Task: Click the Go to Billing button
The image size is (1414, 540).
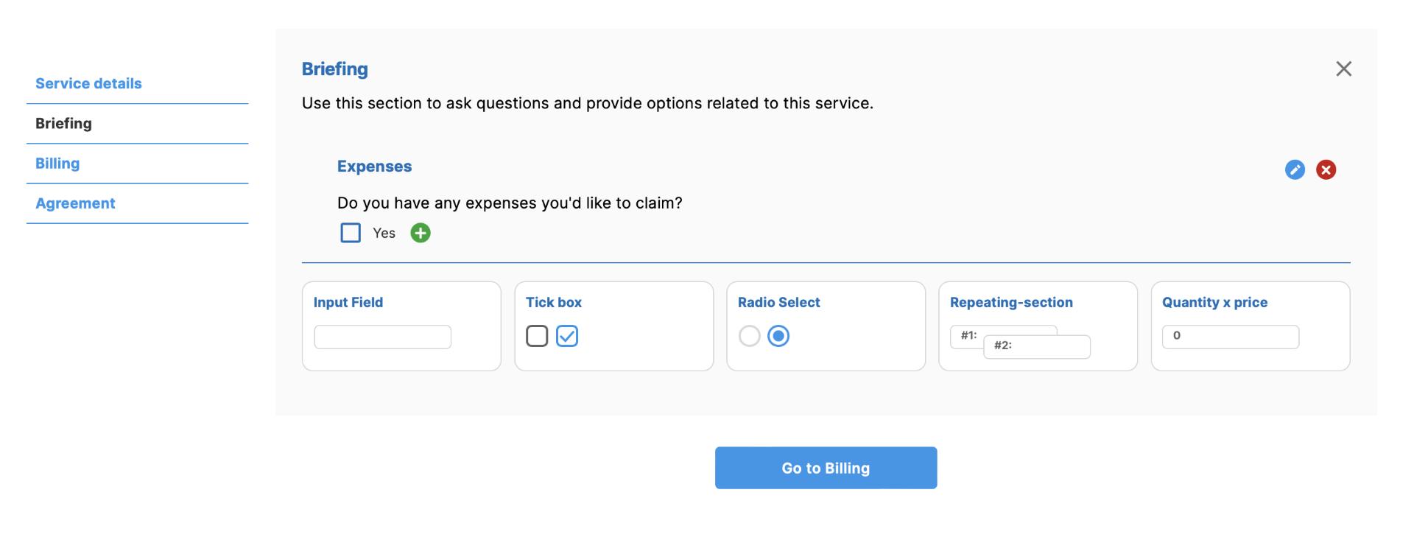Action: click(826, 468)
